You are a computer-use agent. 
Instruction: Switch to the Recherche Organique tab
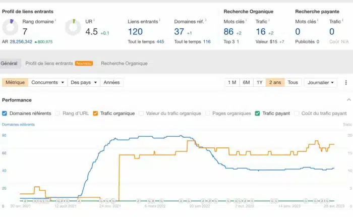(124, 64)
